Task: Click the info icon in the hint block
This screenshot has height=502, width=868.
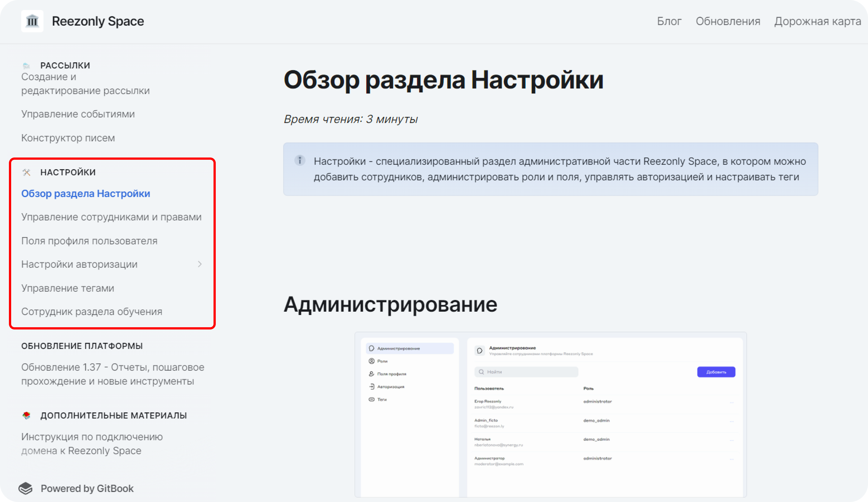Action: (300, 160)
